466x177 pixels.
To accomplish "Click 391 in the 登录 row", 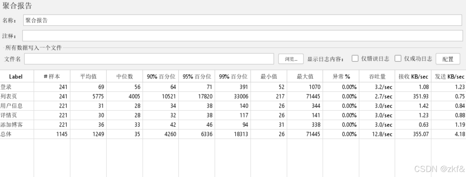I will click(244, 87).
